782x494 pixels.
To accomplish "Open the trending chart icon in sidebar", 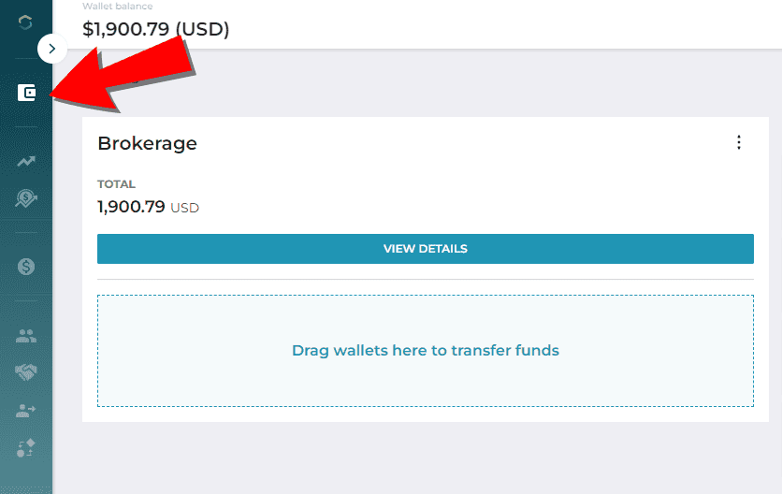I will [26, 161].
